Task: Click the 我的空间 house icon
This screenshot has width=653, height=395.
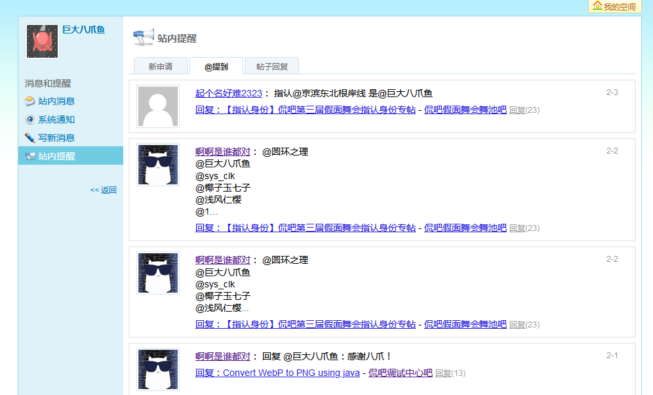Action: [x=597, y=6]
